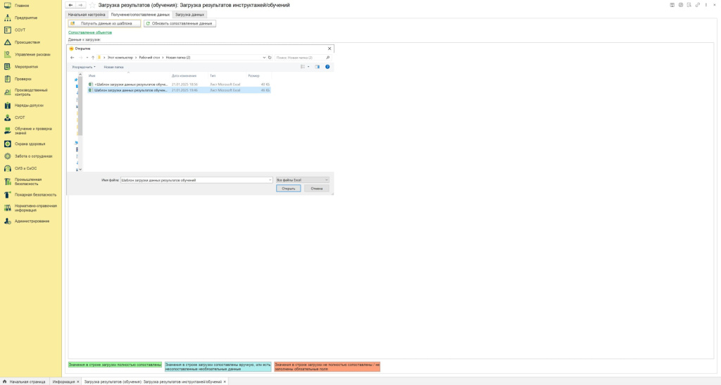The image size is (721, 385).
Task: Open the Мероприятия section icon
Action: point(7,67)
